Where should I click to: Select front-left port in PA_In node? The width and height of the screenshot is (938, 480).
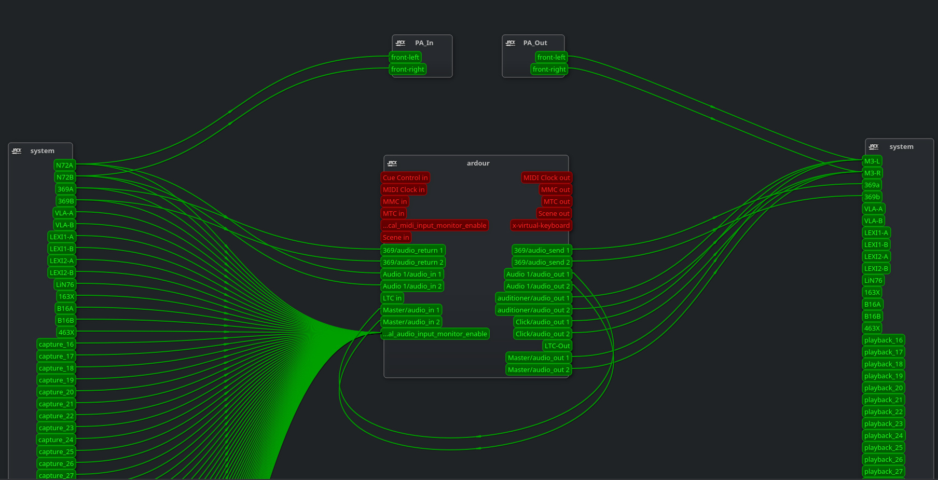(x=405, y=58)
